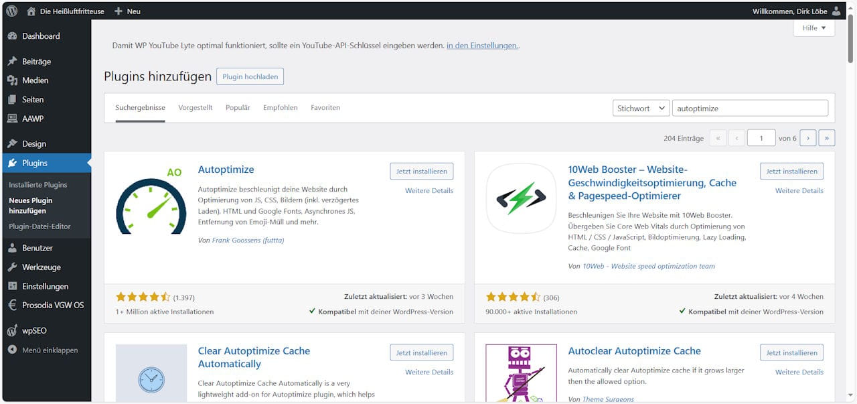Expand the Hilfe panel
Viewport: 857px width, 404px height.
[x=813, y=27]
